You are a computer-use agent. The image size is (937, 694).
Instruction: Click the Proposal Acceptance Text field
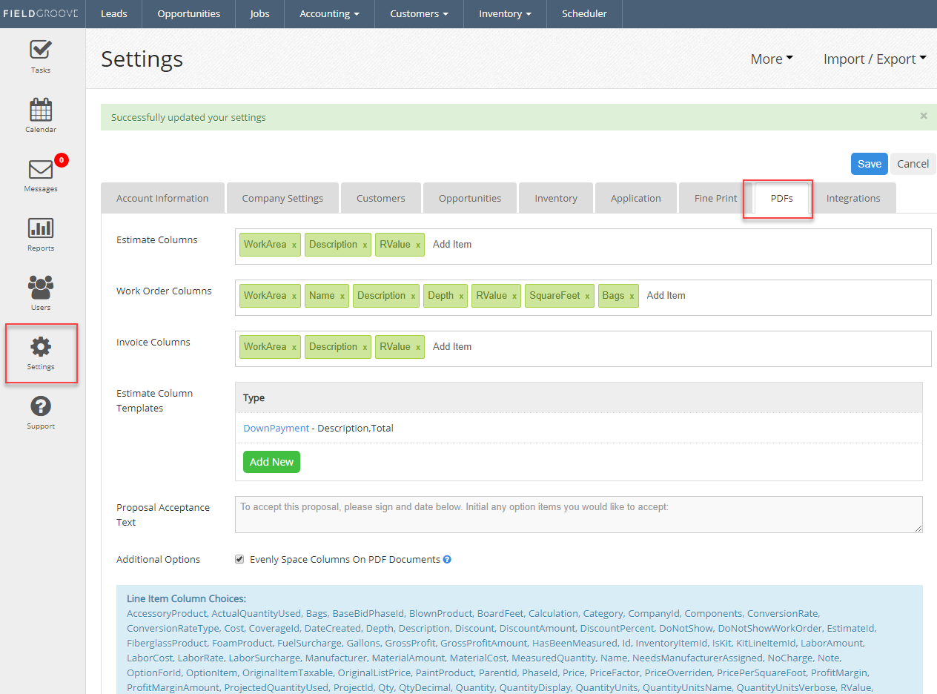(578, 515)
